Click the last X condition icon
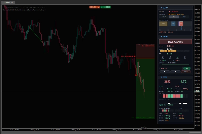The image size is (202, 134). (x=185, y=57)
